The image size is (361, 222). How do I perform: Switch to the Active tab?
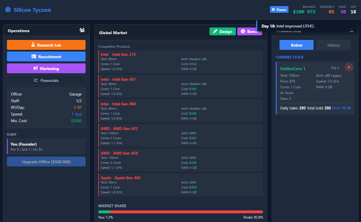tap(297, 45)
